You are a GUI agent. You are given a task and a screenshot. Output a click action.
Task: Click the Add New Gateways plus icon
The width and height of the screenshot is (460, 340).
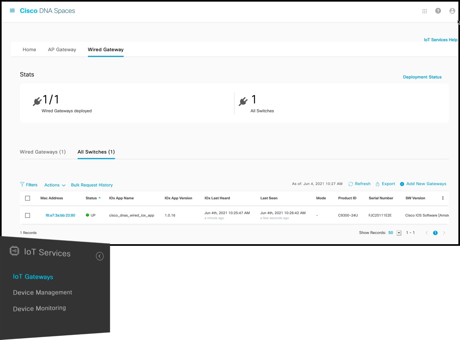click(402, 184)
